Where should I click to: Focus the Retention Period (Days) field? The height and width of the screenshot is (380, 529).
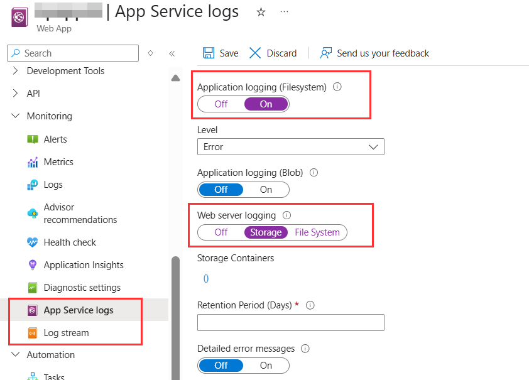(x=291, y=322)
